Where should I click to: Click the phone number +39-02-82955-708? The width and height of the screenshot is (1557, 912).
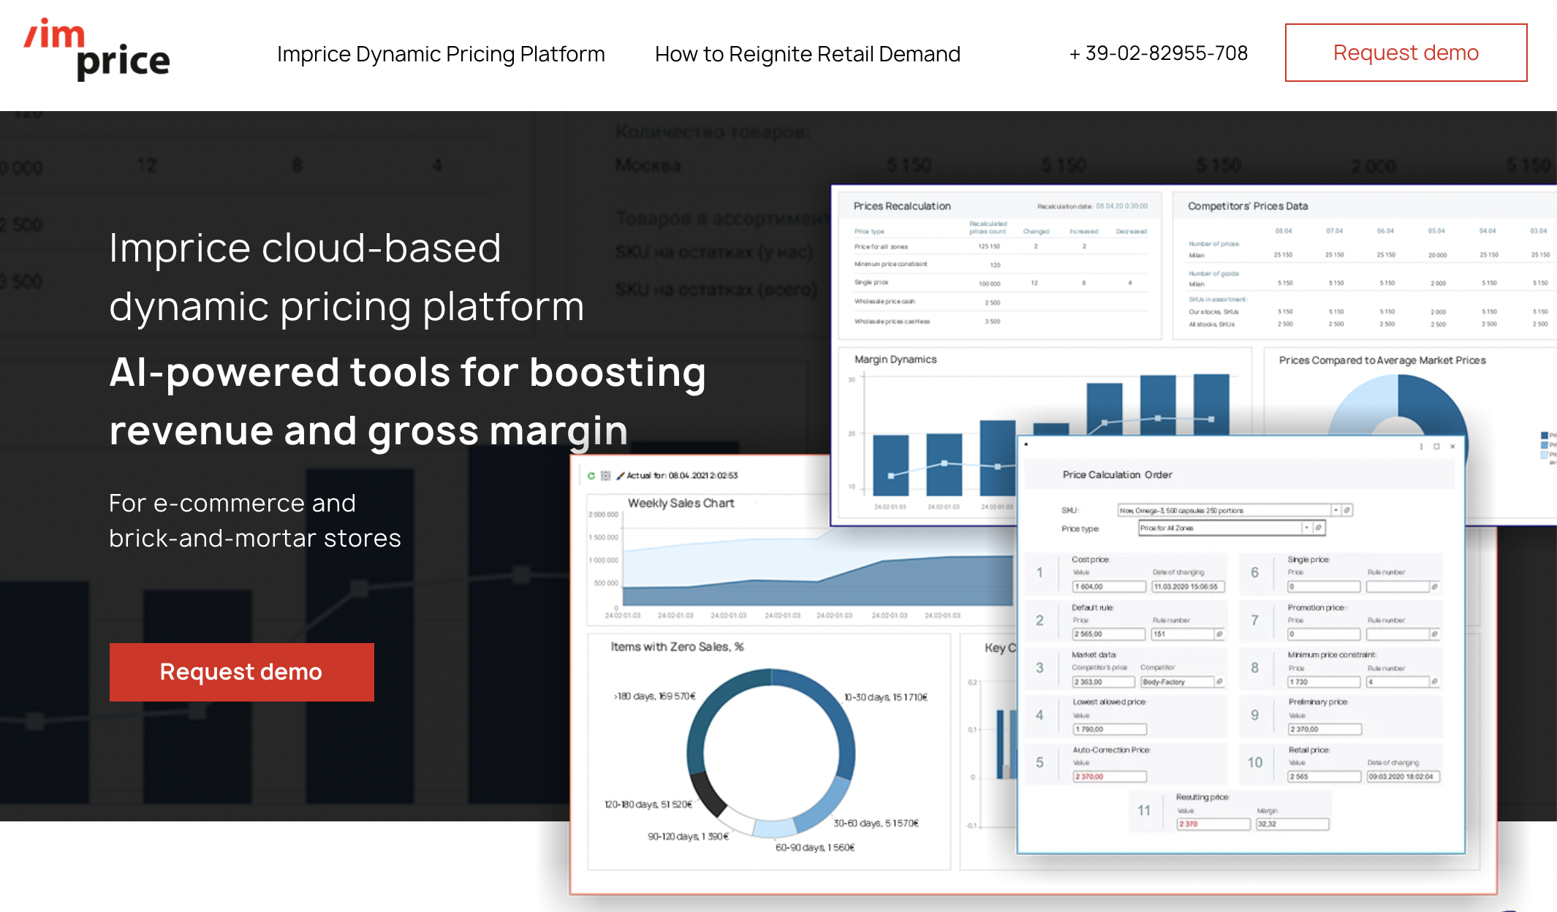point(1159,53)
